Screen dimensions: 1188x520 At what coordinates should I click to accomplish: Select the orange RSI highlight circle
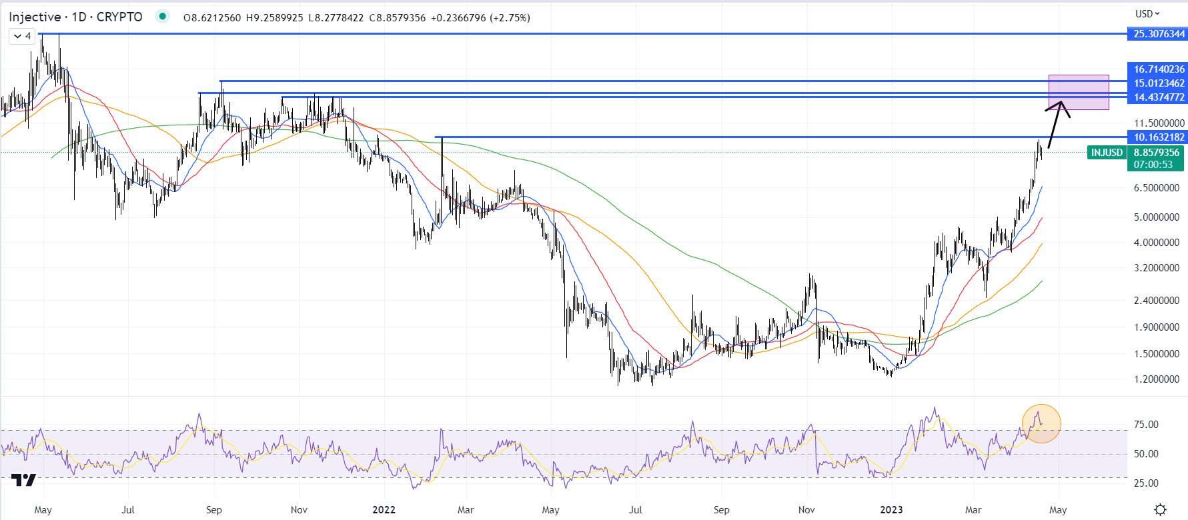click(1041, 423)
